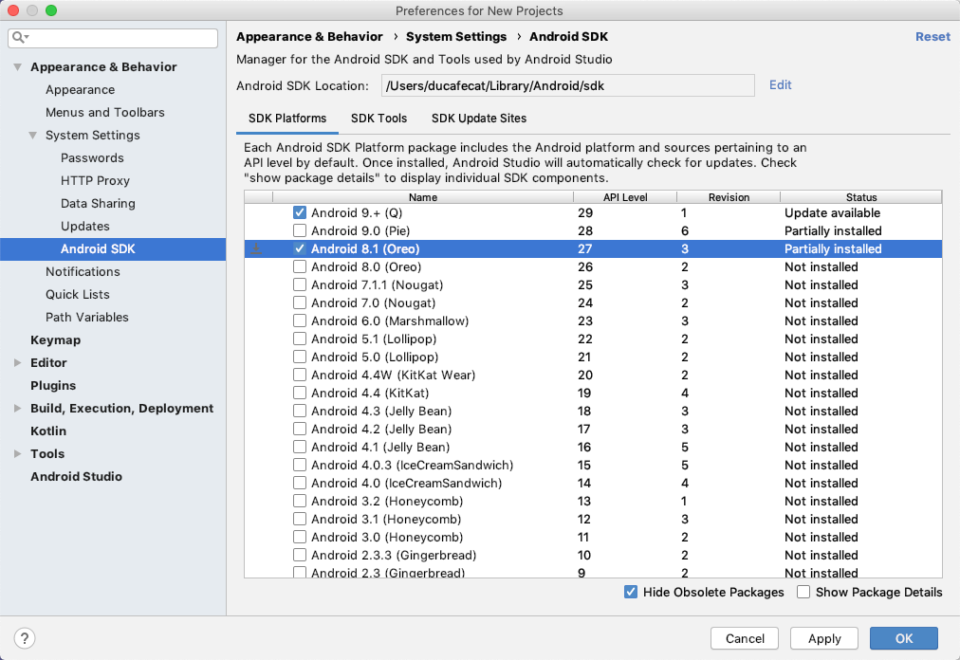Open the Notifications settings
Screen dimensions: 960x660
click(83, 272)
